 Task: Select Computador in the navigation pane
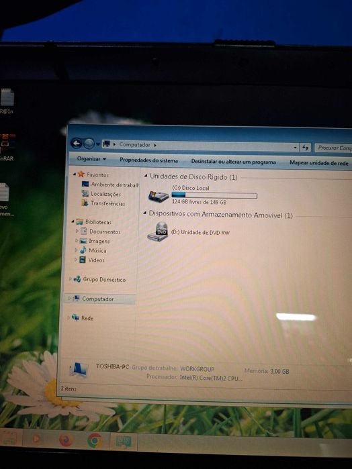click(97, 299)
